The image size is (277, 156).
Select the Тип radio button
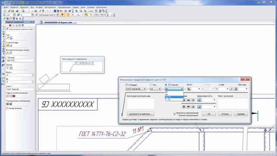[x=151, y=85]
